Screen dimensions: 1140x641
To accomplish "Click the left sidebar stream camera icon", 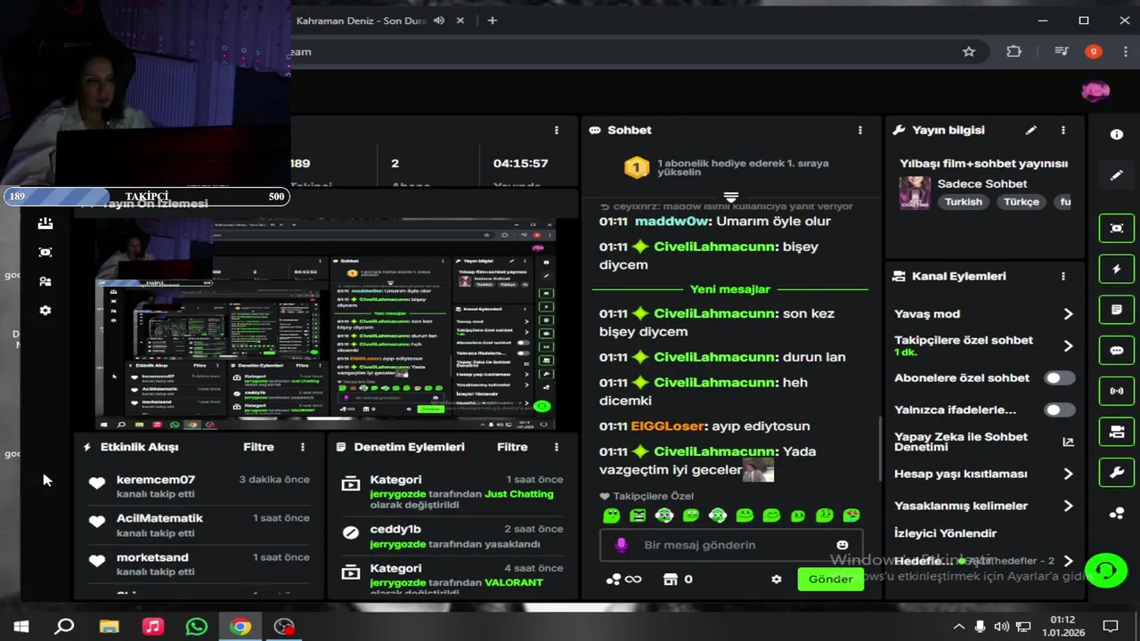I will [45, 253].
